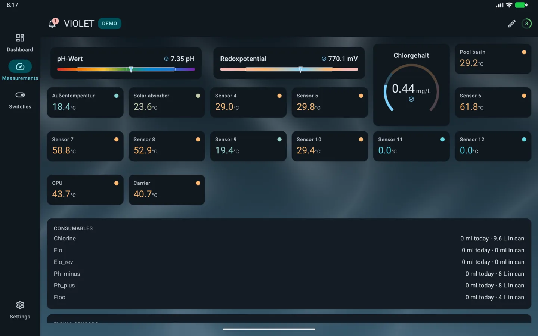Open the Chlorgehalt card title
The image size is (538, 336).
pos(411,56)
